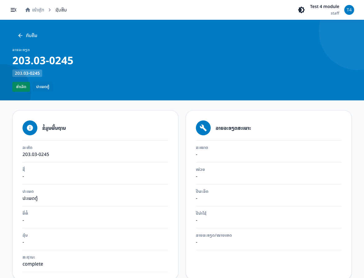Click the ຍີ່ຫໍ້ field label

[x=25, y=213]
